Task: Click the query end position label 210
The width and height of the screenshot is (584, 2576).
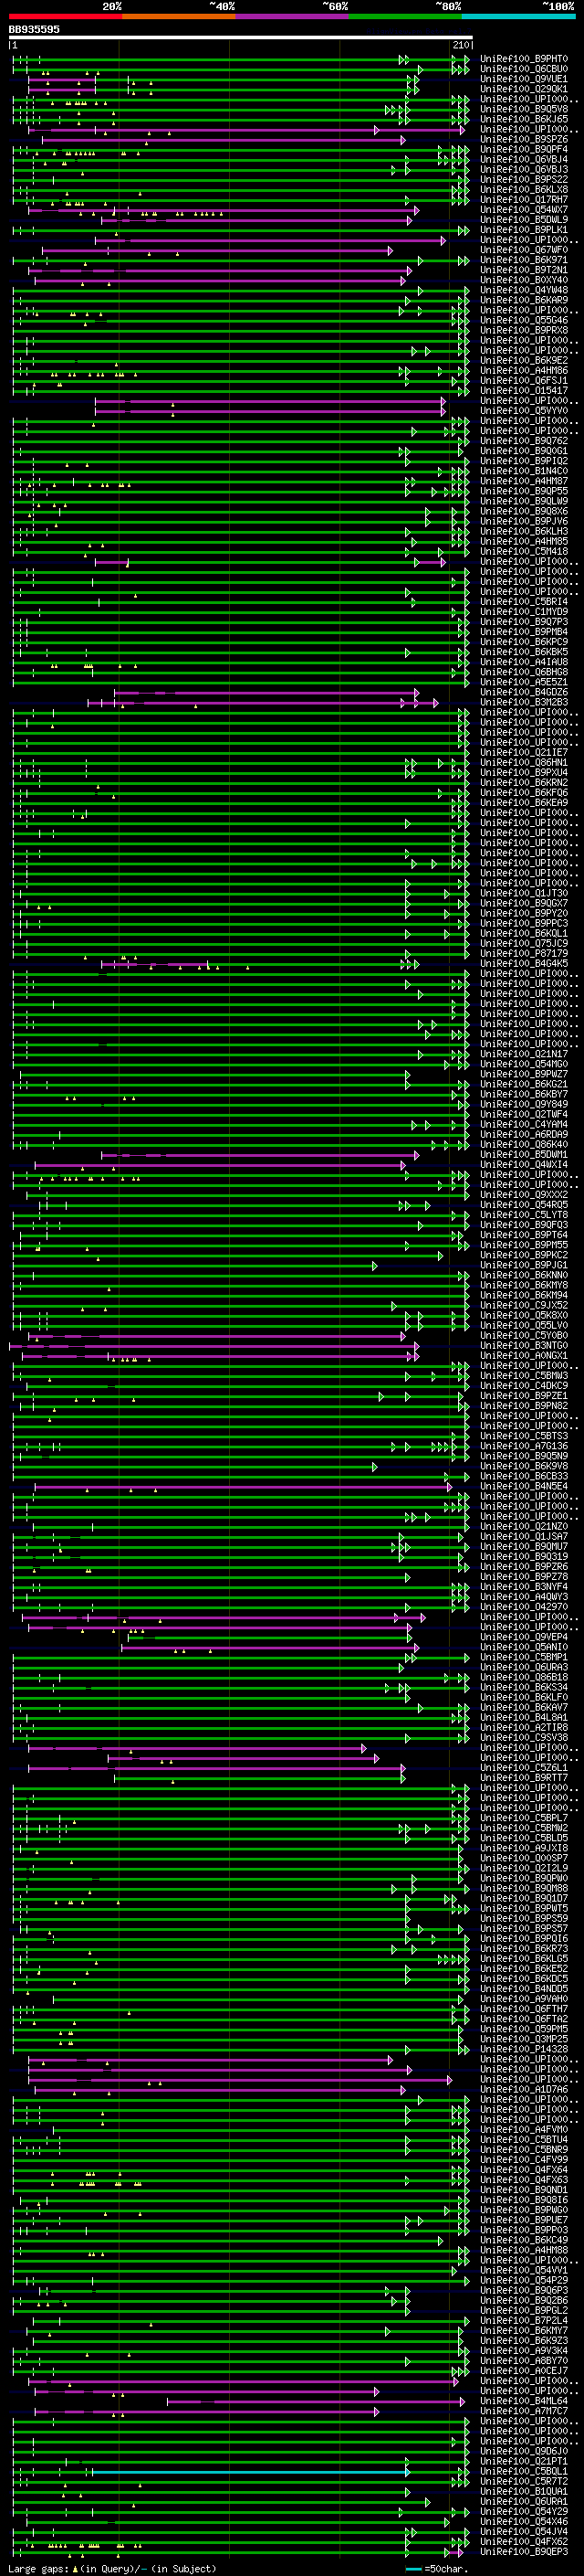Action: (x=463, y=45)
